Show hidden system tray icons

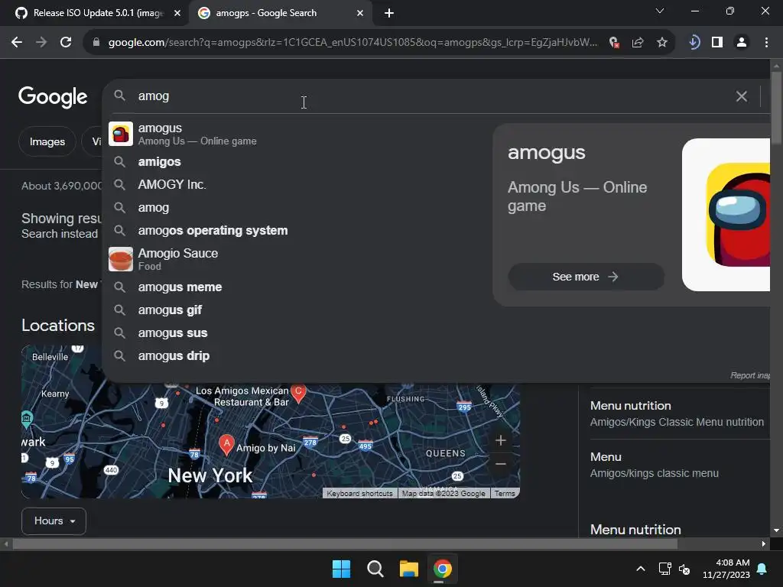(x=641, y=569)
